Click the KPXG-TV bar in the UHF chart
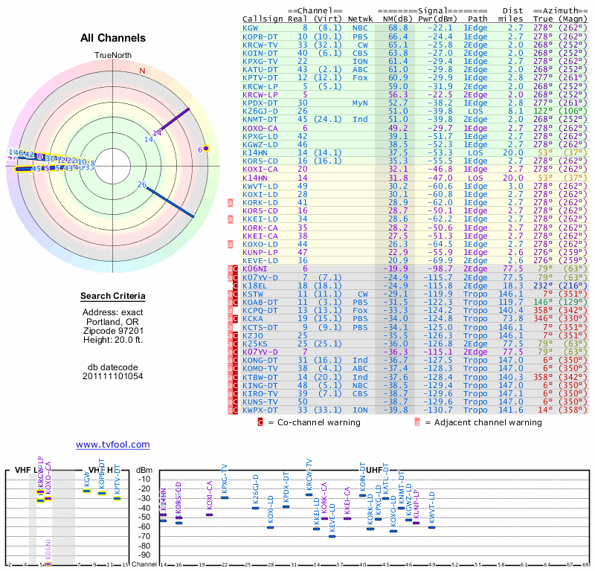Screen dimensions: 595x571 (x=225, y=497)
